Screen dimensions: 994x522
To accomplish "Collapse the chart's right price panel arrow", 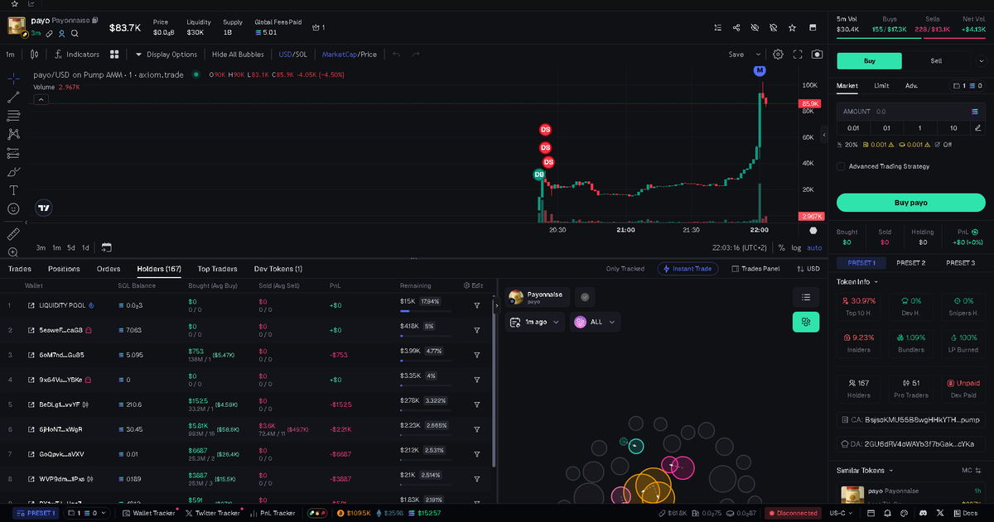I will pos(823,134).
